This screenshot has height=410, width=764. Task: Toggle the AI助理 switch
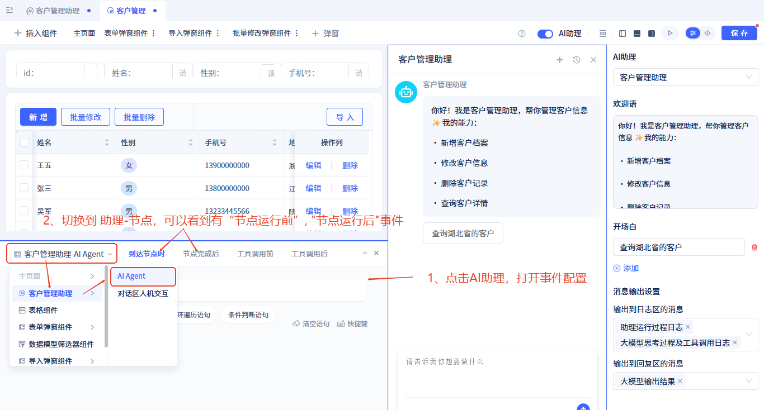click(x=545, y=34)
